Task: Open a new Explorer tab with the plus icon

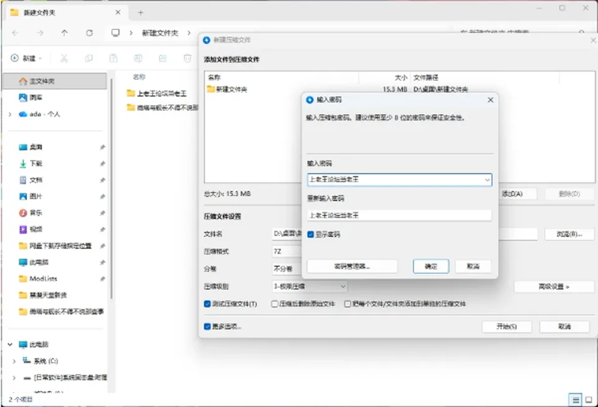Action: [x=141, y=12]
